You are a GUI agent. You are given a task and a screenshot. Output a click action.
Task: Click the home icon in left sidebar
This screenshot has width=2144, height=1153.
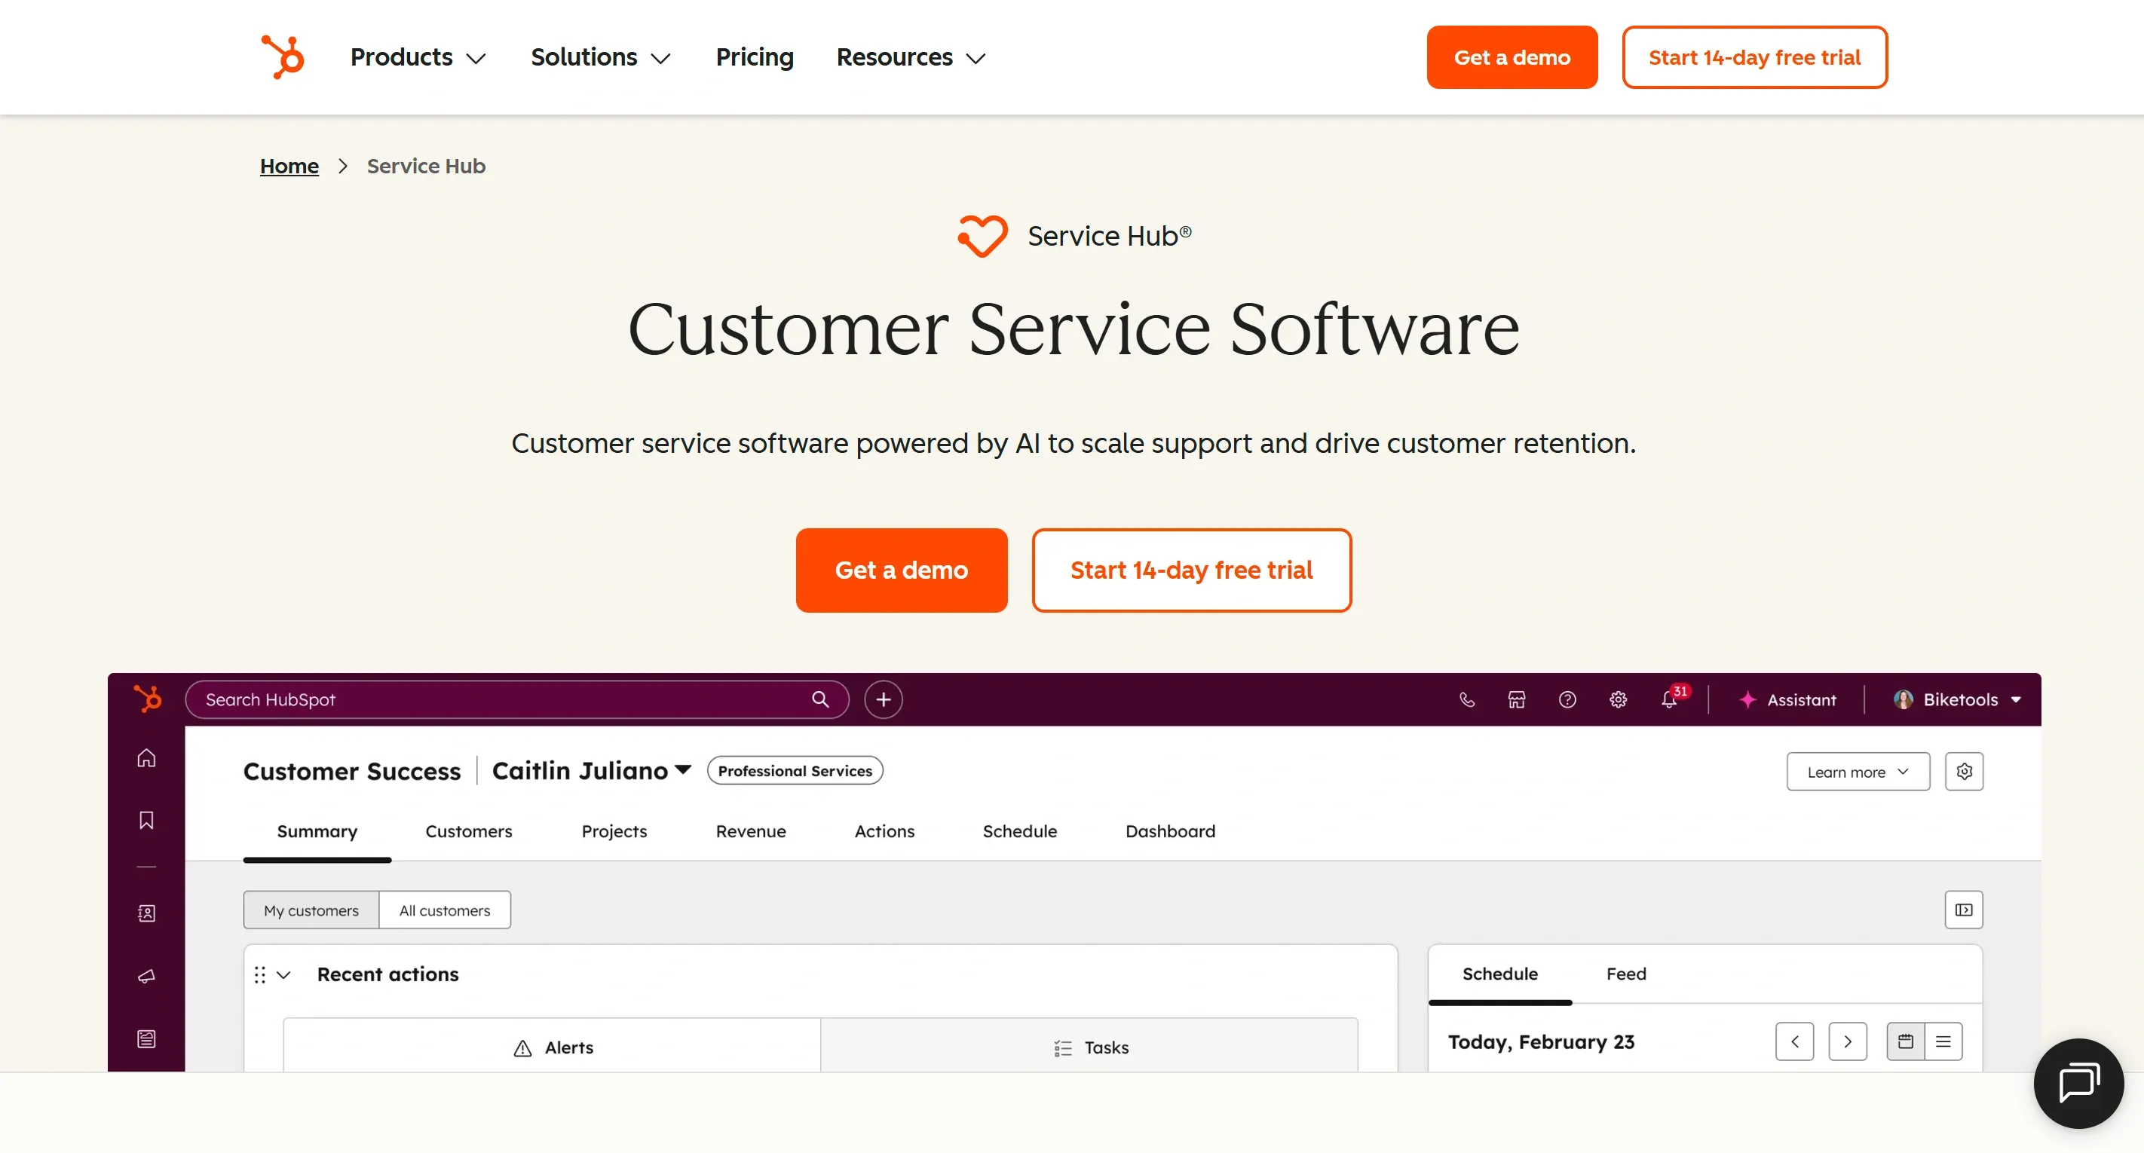[x=146, y=758]
